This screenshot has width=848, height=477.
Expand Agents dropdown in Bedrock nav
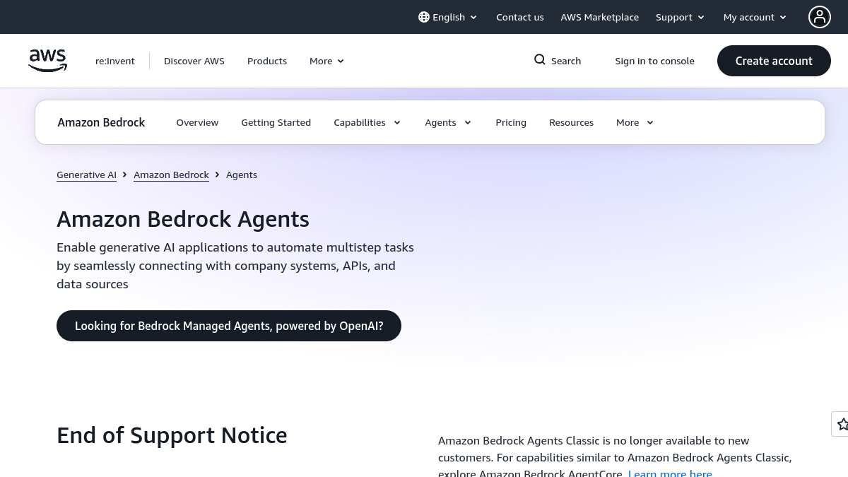tap(448, 122)
